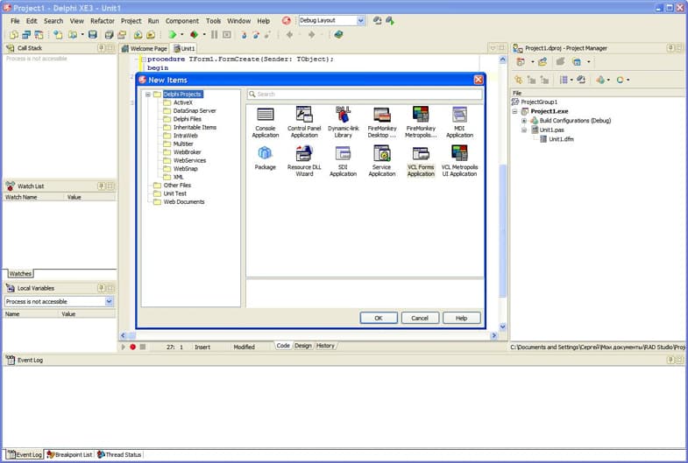Select the Service Application icon

coord(382,161)
